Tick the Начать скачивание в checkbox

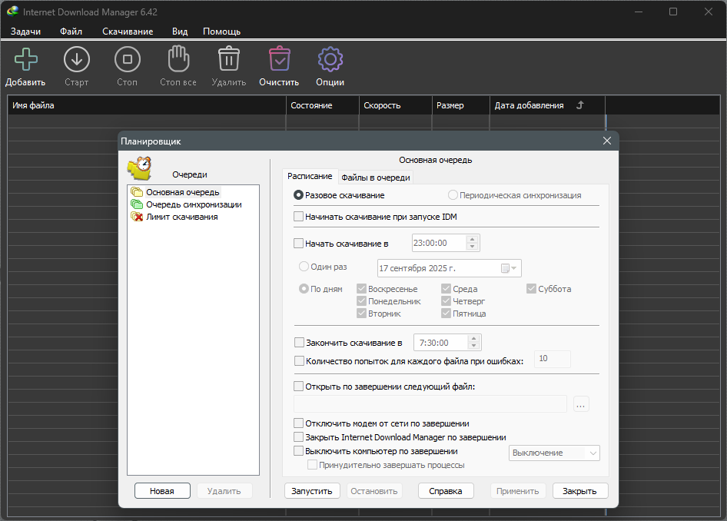(x=299, y=243)
